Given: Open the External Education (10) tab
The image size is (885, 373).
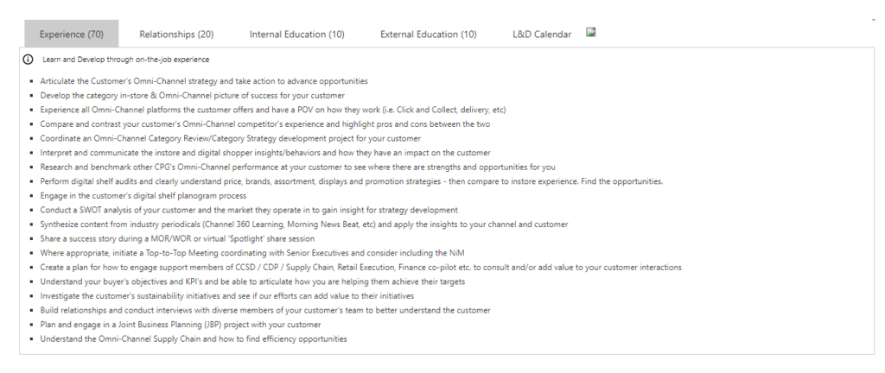Looking at the screenshot, I should coord(429,34).
